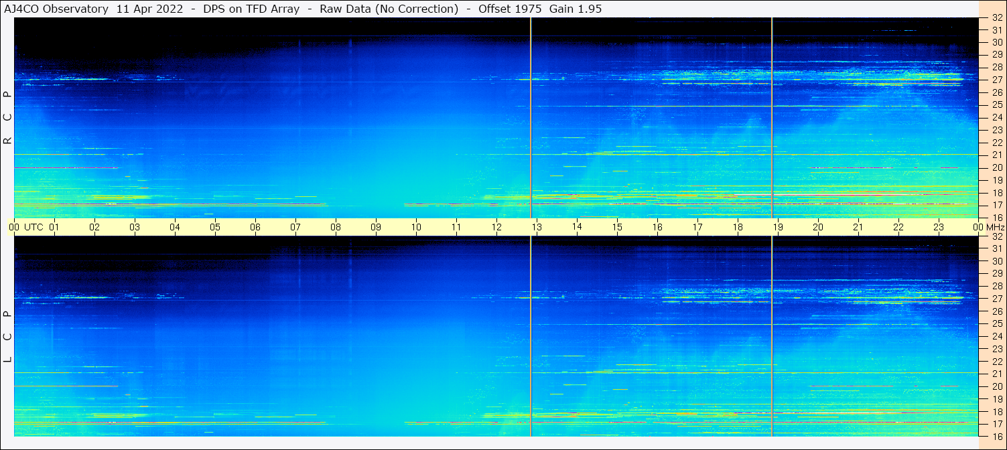Click the "21" MHz label on LCP scale
This screenshot has width=1007, height=450.
997,374
